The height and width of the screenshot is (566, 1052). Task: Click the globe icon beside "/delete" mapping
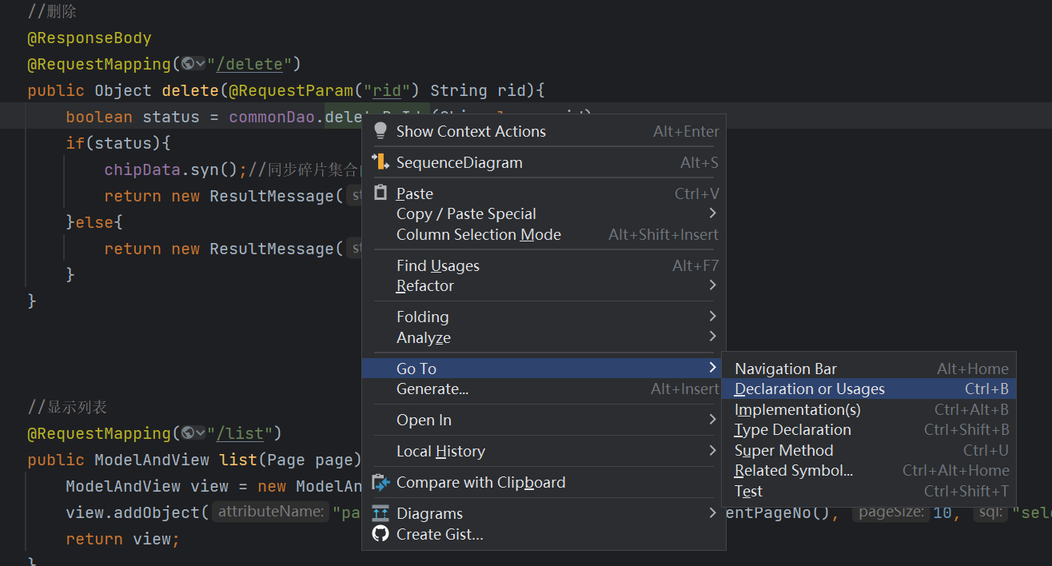coord(189,64)
